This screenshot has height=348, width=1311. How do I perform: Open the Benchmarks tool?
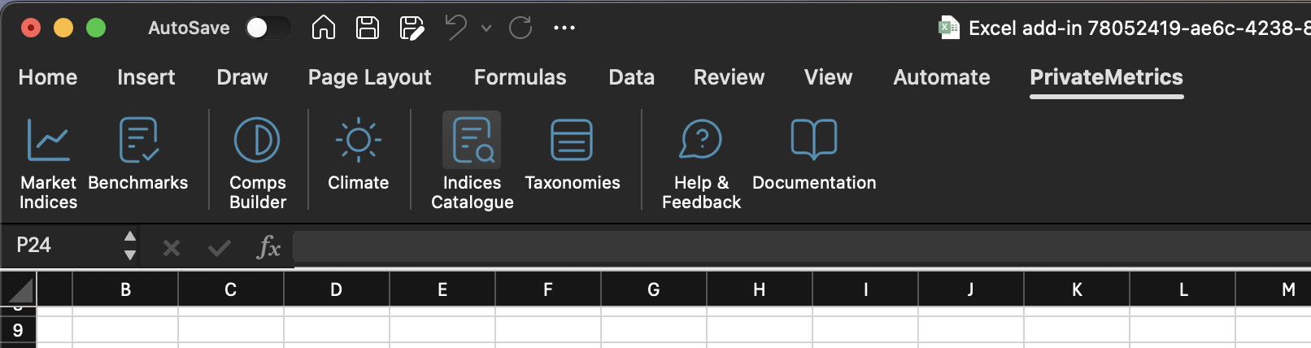pos(137,161)
